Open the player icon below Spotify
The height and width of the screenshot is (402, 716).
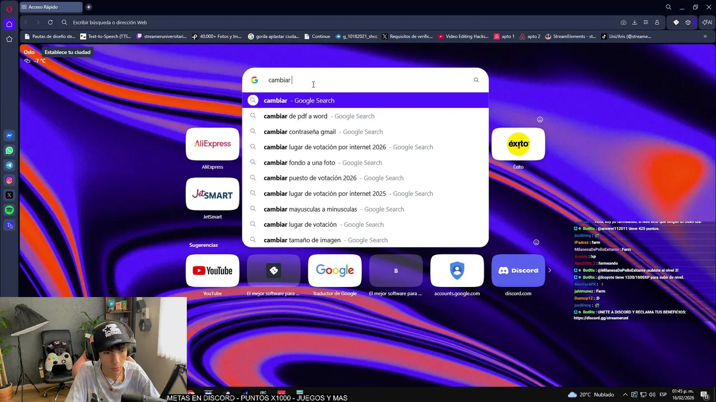(9, 225)
